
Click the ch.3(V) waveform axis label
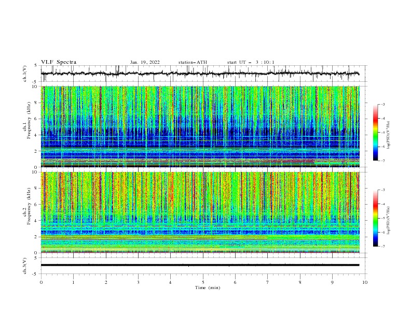[x=25, y=266]
